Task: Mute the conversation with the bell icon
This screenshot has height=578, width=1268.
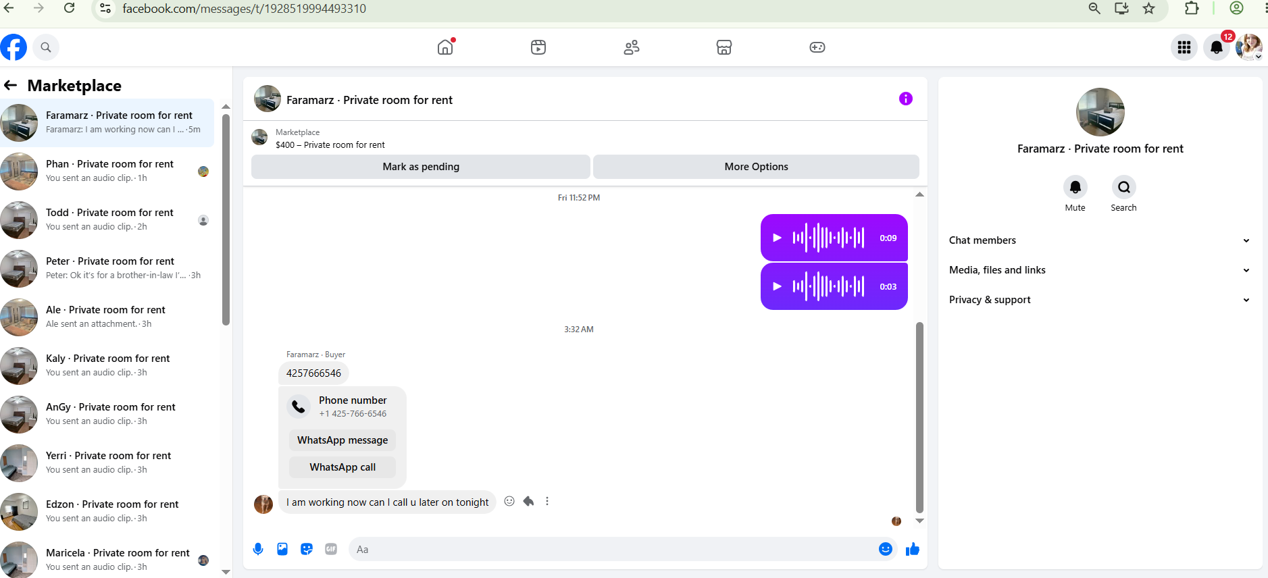Action: pyautogui.click(x=1075, y=187)
